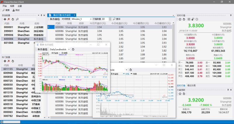
Task: Focus the 自选股票 search input field
Action: coord(27,19)
